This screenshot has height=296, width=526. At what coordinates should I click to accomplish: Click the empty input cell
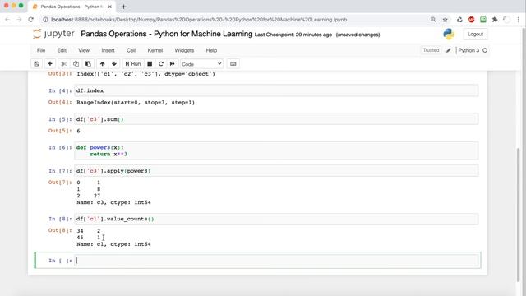(277, 261)
